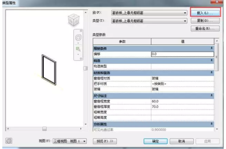Viewport: 226px width, 149px height.
Task: Click the preview pane scroll left arrow
Action: click(x=8, y=129)
